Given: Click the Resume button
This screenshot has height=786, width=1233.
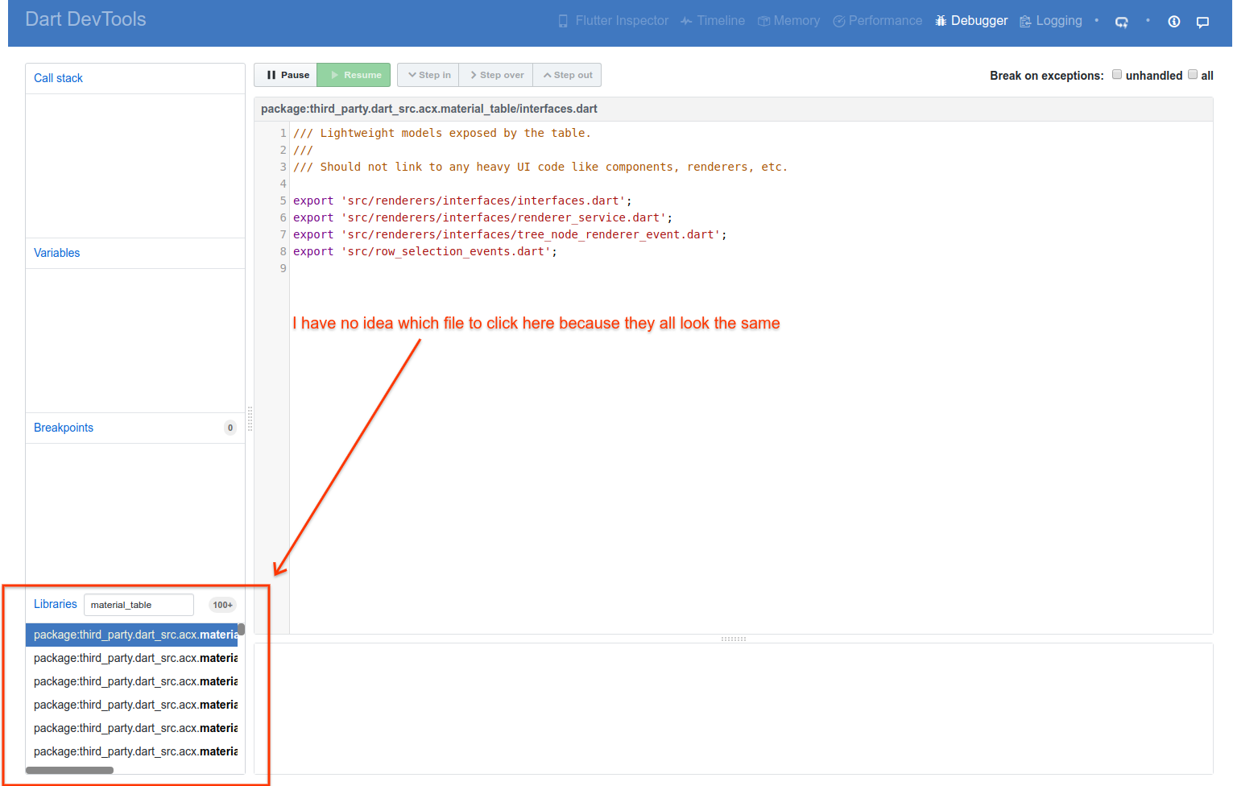Looking at the screenshot, I should click(354, 75).
